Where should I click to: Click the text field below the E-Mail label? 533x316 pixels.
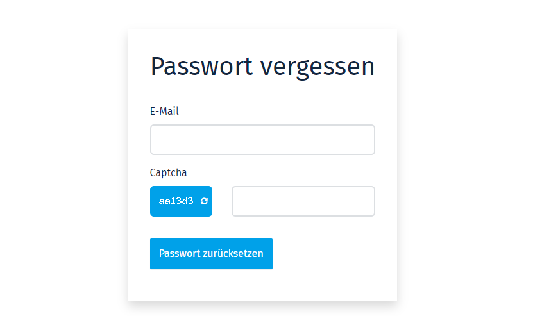click(262, 140)
